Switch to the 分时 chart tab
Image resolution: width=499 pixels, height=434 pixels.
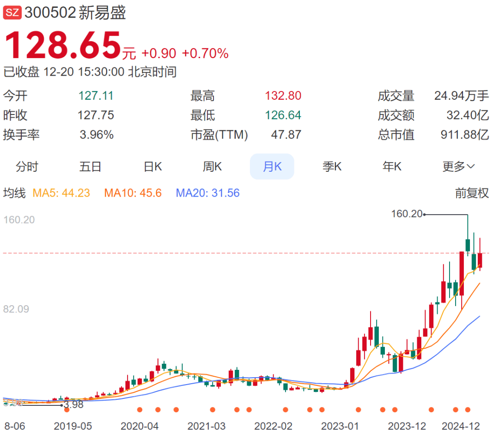(27, 166)
